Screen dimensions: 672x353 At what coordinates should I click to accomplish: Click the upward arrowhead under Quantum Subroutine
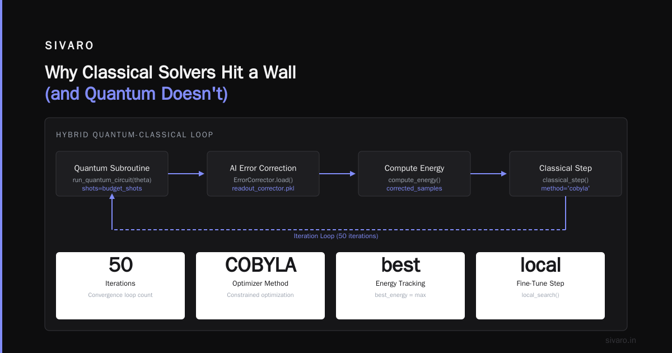click(113, 199)
